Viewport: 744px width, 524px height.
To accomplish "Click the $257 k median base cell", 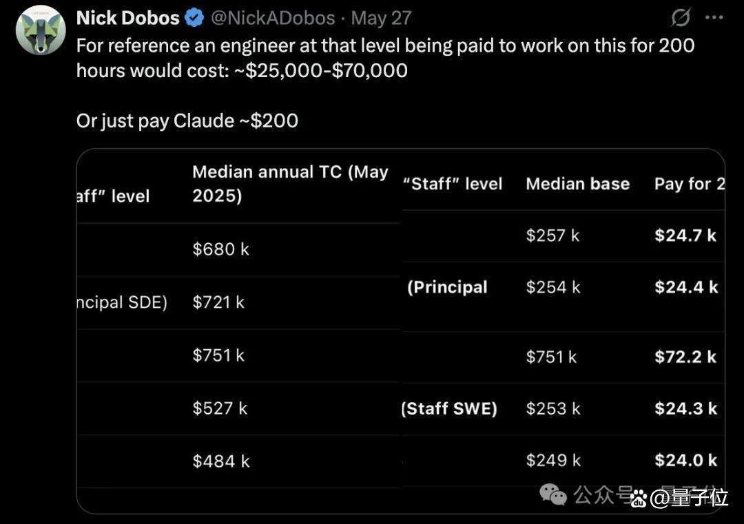I will coord(552,235).
